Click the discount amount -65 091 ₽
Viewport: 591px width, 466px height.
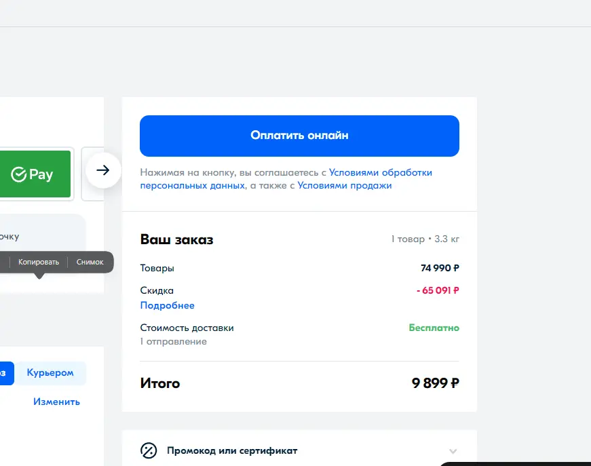point(438,290)
